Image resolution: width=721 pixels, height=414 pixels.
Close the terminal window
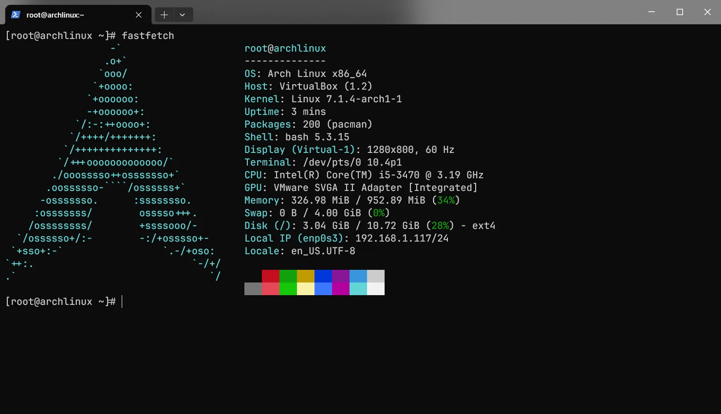707,12
